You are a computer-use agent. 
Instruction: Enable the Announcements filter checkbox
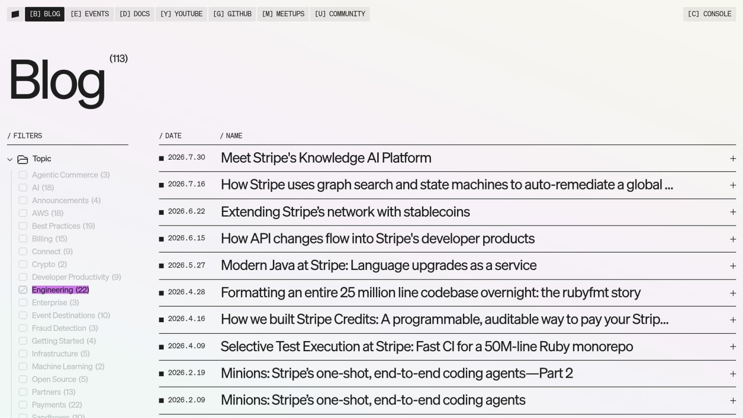23,200
